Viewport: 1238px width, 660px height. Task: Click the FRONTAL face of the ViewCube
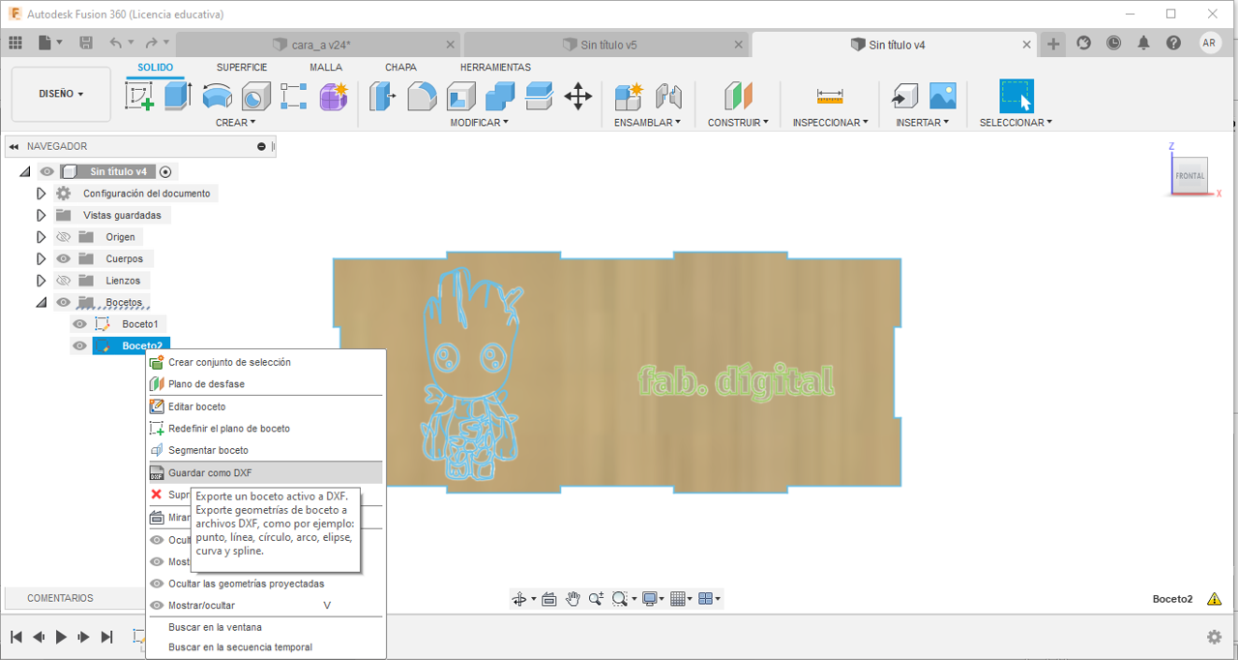point(1190,175)
